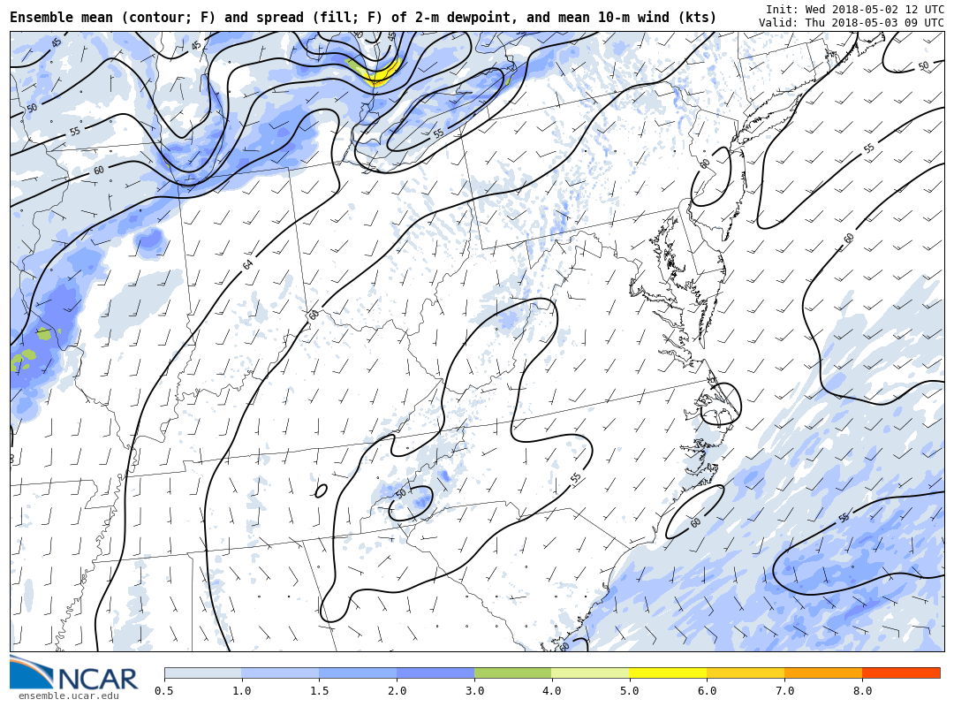Click the NCAR logo
The height and width of the screenshot is (707, 954).
(x=74, y=673)
